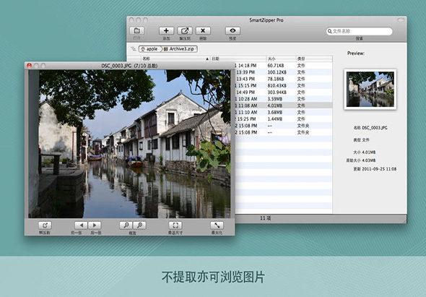Sort by the name column header arrow
This screenshot has width=426, height=297.
[207, 59]
